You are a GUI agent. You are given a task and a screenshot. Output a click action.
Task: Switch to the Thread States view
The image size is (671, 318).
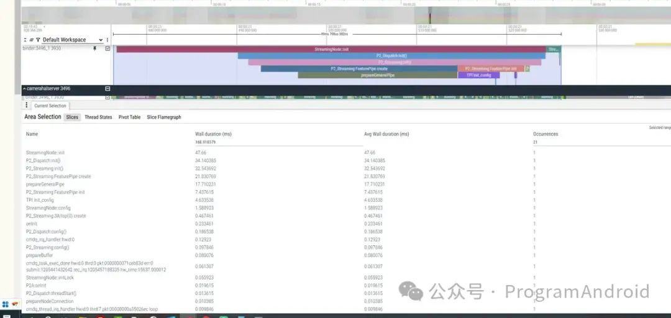click(98, 117)
